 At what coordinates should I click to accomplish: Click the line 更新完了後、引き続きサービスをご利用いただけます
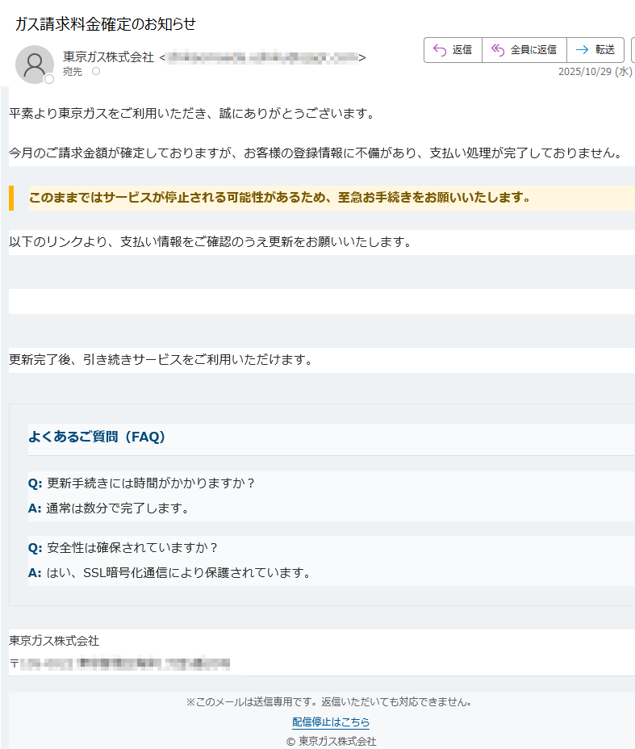[x=161, y=360]
